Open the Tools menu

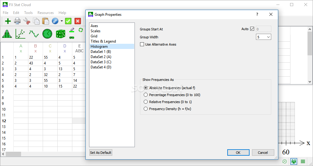coord(28,13)
